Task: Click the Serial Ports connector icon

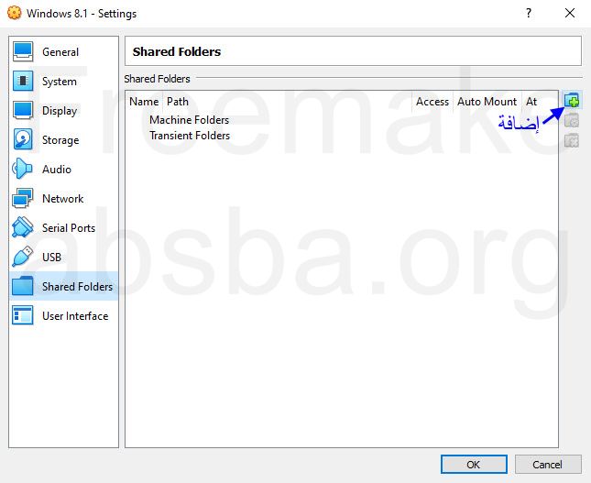Action: 23,227
